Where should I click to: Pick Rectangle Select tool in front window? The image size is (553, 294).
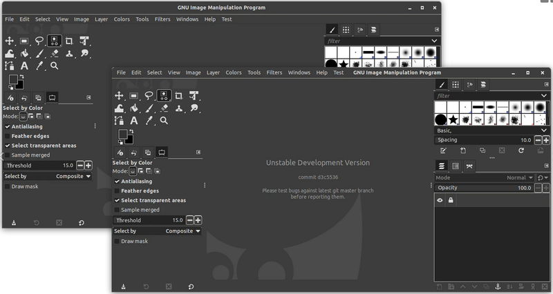coord(133,95)
